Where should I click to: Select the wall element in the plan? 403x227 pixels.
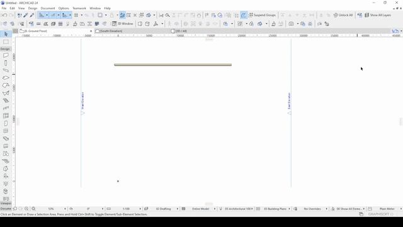click(x=173, y=65)
